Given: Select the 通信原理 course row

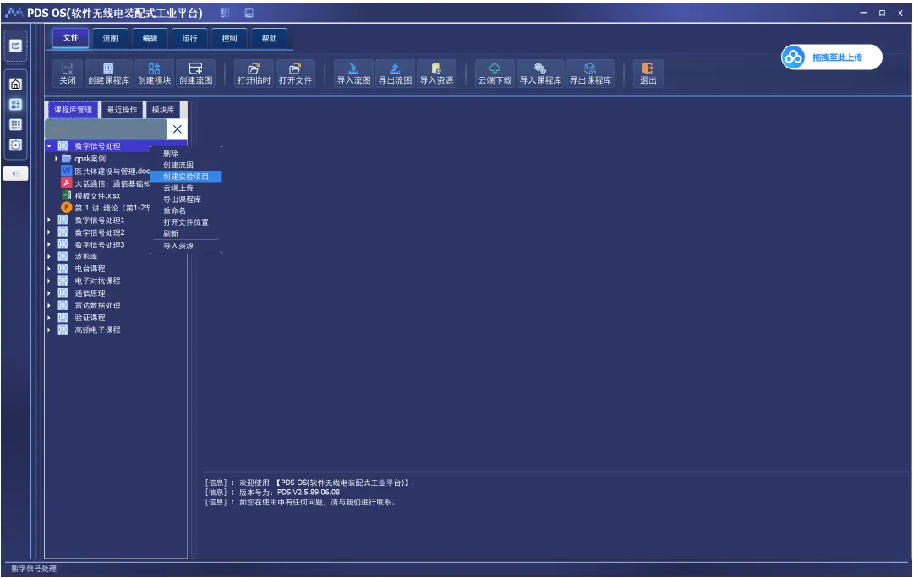Looking at the screenshot, I should click(x=117, y=292).
